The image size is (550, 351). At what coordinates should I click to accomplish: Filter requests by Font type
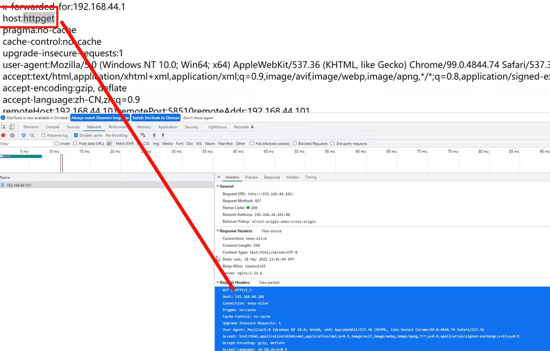(179, 143)
